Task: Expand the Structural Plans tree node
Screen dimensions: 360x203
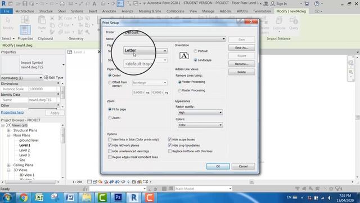Action: point(8,130)
